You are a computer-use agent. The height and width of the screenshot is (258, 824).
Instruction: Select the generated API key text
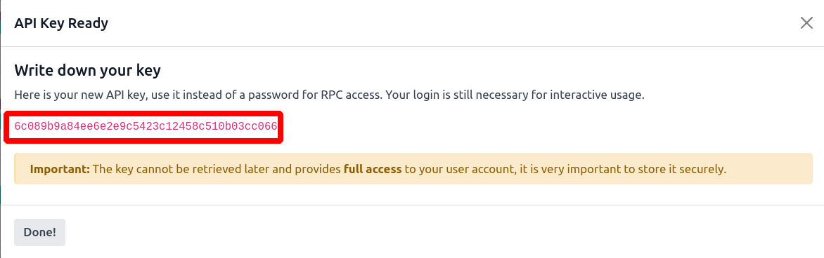pyautogui.click(x=146, y=126)
